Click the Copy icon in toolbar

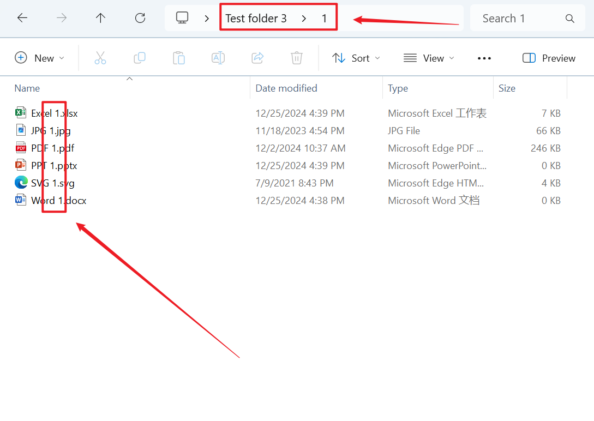point(140,58)
